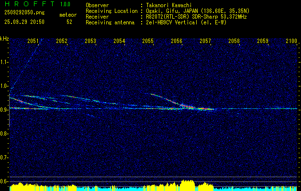Click the R820T2(RTL-SDR) receiver value
Image resolution: width=301 pixels, height=191 pixels.
(196, 17)
